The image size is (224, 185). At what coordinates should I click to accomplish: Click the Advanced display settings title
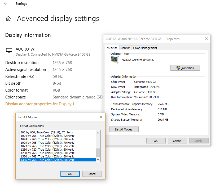click(58, 19)
